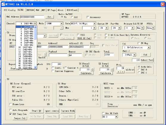This screenshot has width=166, height=125.
Task: Click Freq. right arrow button
Action: pyautogui.click(x=122, y=72)
